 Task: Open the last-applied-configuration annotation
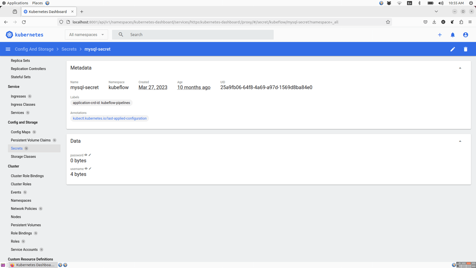click(x=110, y=118)
